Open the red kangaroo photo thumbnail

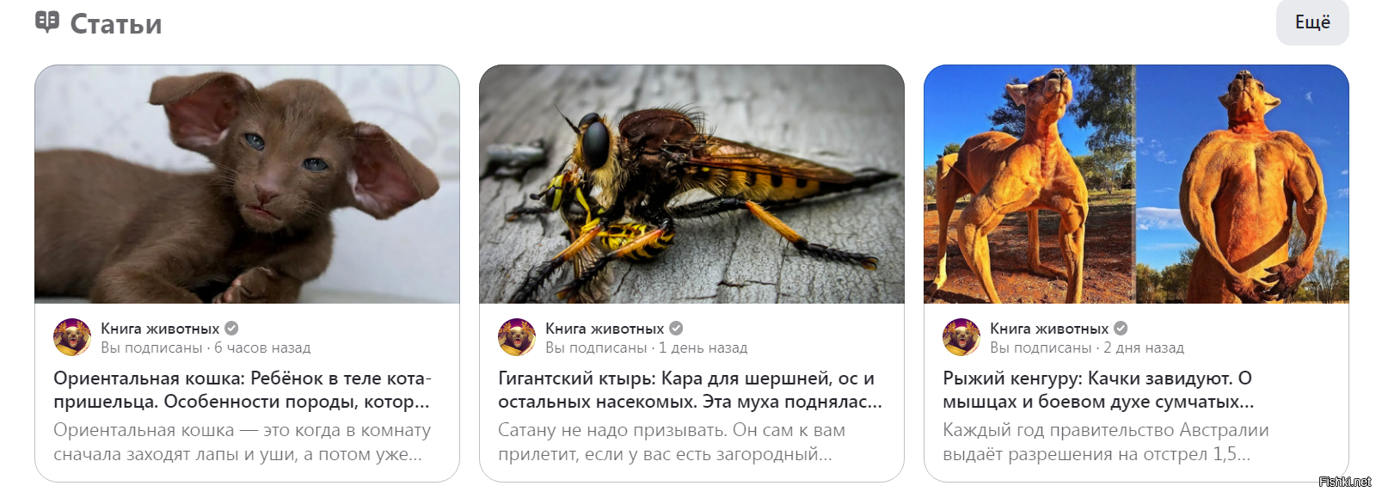tap(1136, 184)
